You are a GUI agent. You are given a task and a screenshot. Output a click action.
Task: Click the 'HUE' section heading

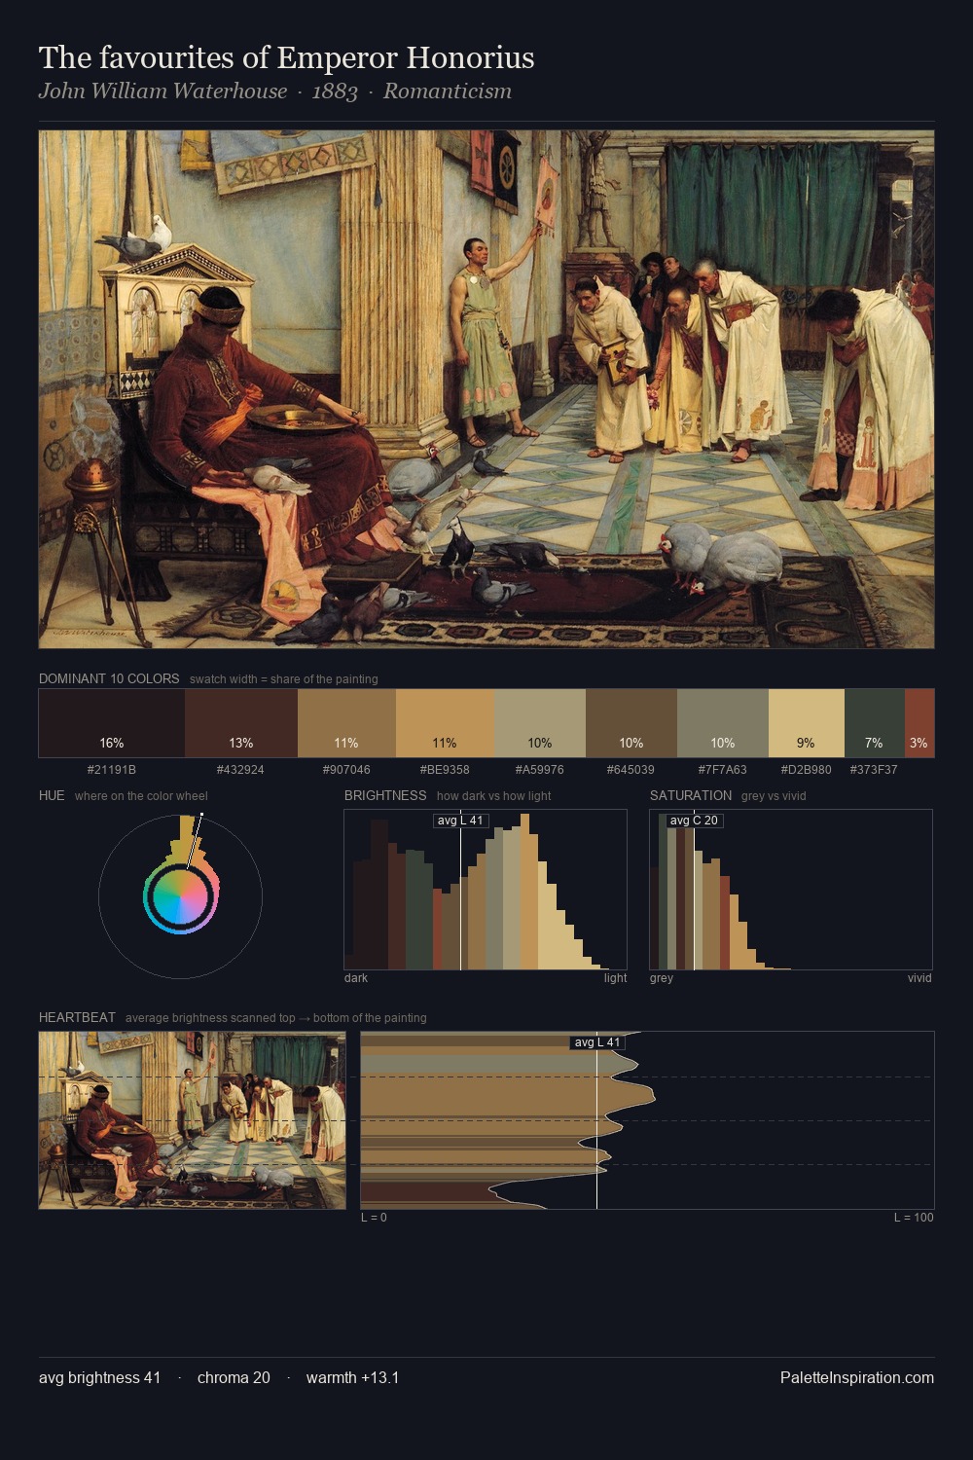pos(52,795)
